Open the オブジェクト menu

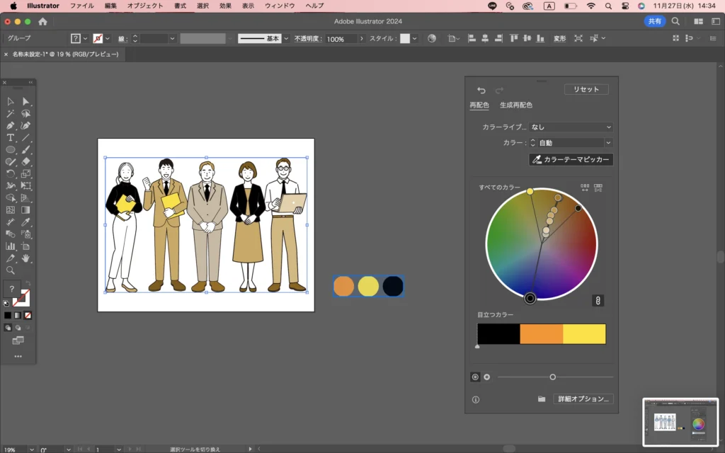tap(144, 6)
